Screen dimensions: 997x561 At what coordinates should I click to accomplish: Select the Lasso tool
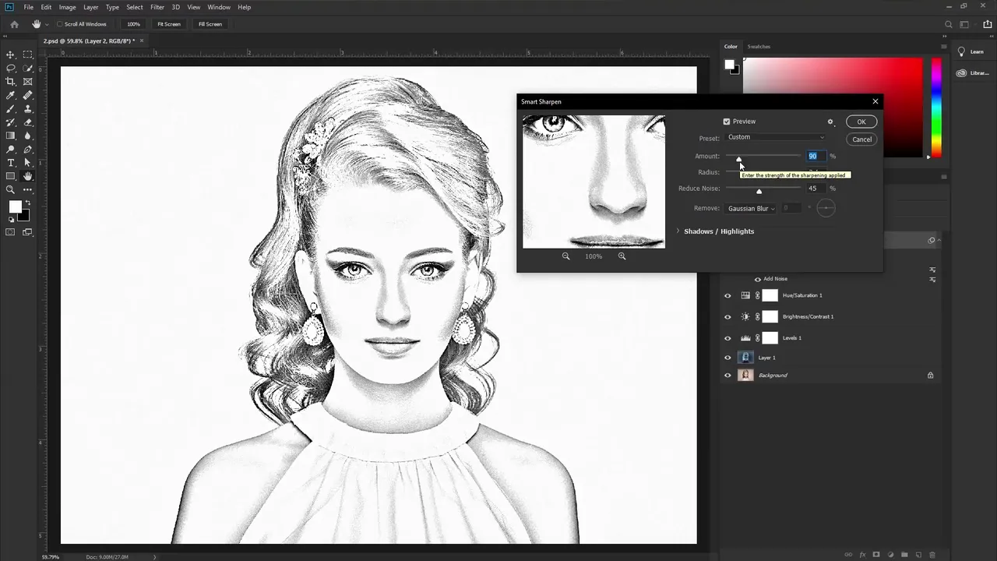pos(11,69)
